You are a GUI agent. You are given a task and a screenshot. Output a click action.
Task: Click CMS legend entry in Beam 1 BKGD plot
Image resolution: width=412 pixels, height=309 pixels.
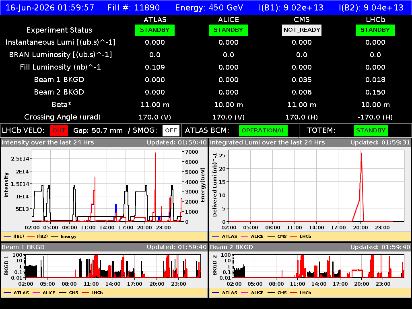[x=69, y=293]
